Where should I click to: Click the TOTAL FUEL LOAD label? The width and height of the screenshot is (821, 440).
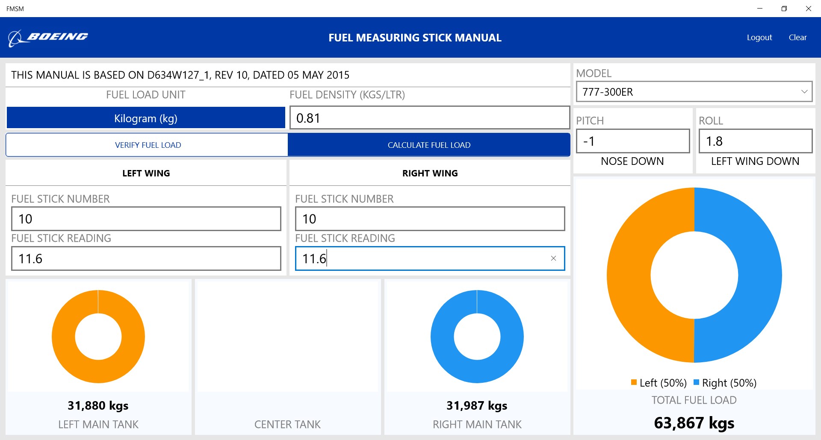tap(694, 400)
